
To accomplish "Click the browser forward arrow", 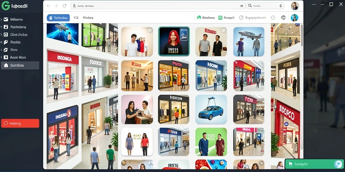I will pyautogui.click(x=56, y=6).
